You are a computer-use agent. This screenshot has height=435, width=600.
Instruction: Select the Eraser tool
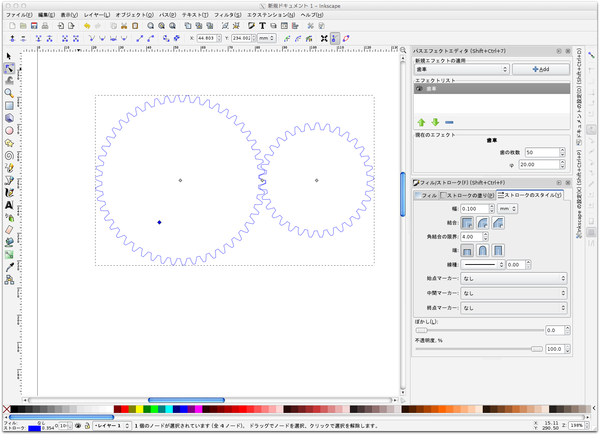pos(9,230)
